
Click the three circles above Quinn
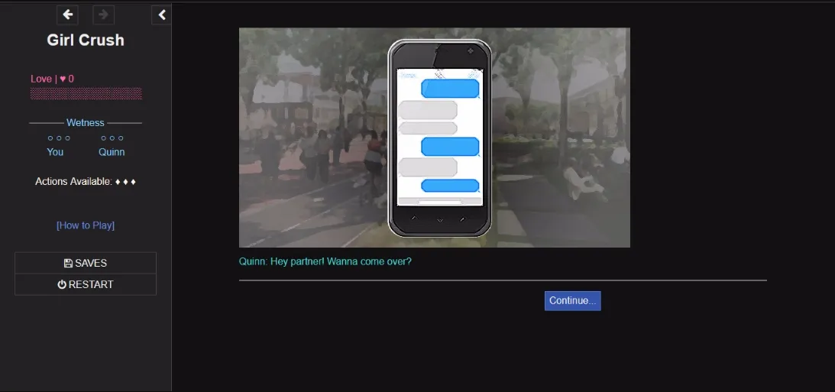click(112, 138)
